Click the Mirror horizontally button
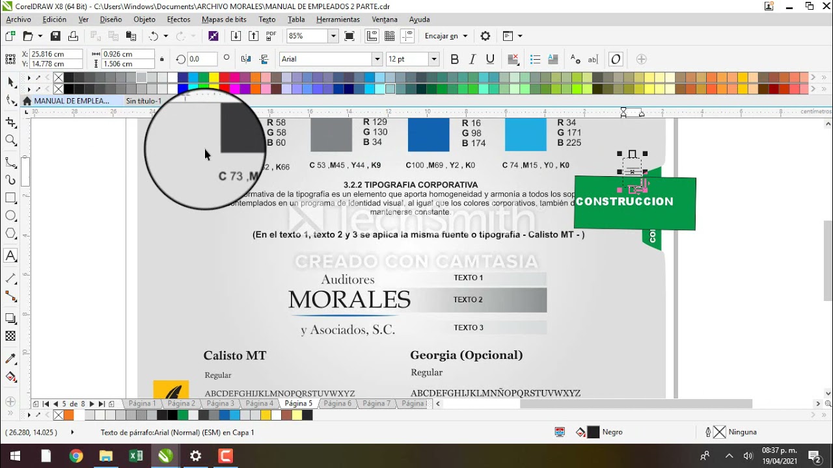833x468 pixels. (246, 59)
